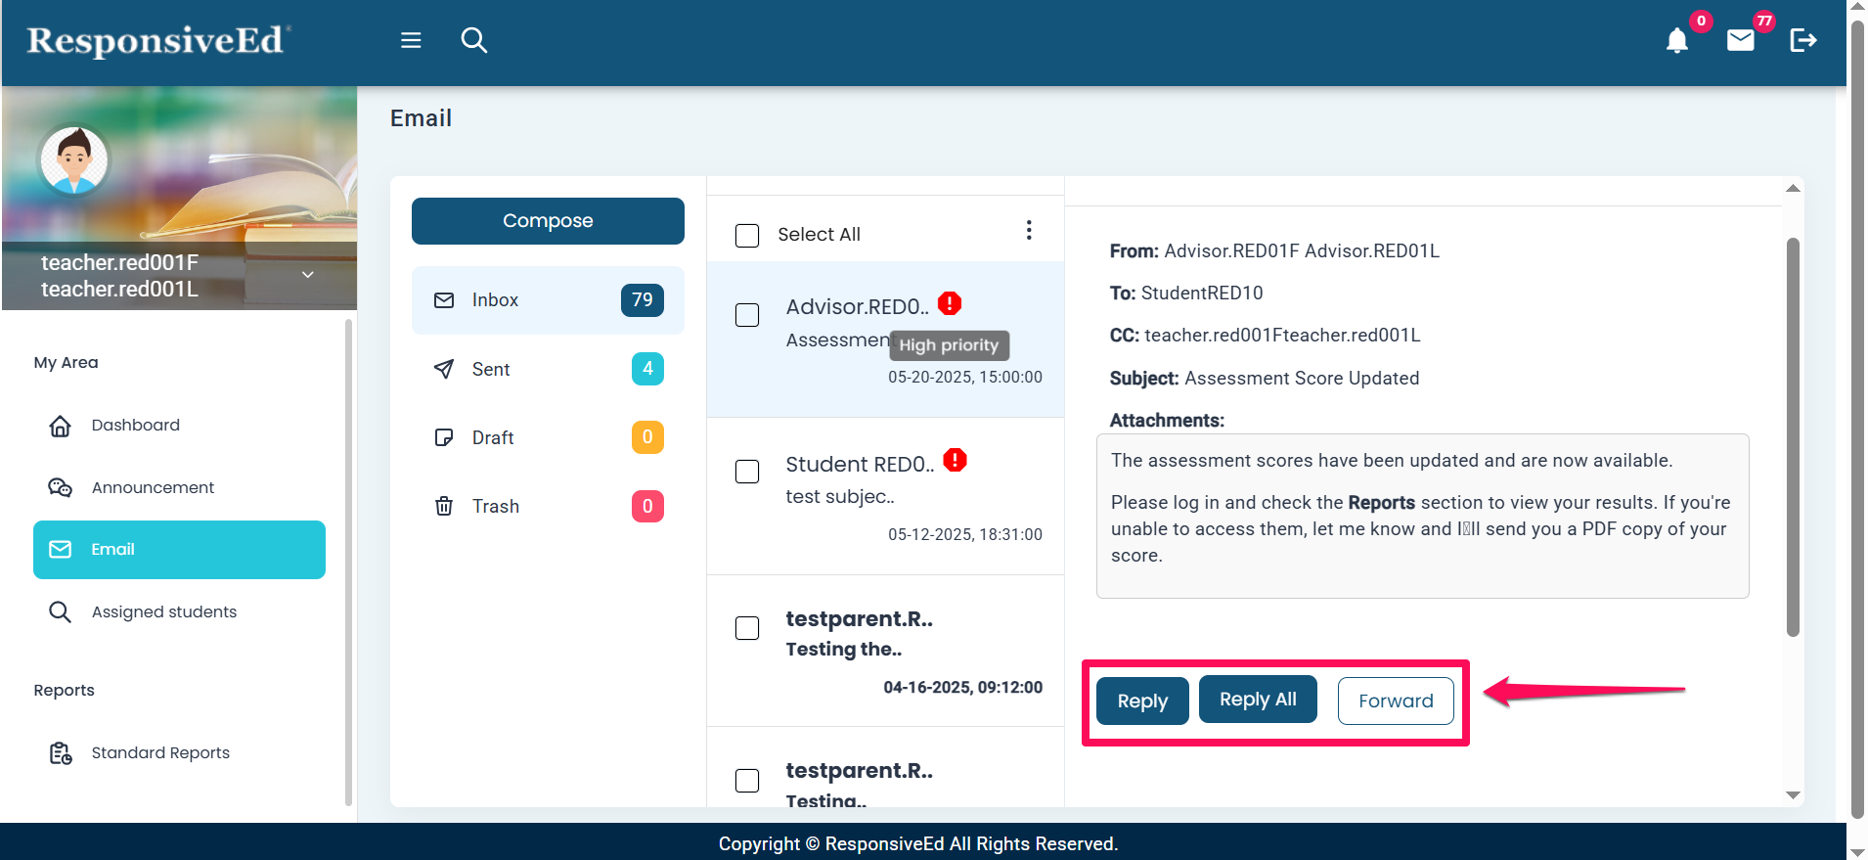
Task: Open the notifications bell icon
Action: [1676, 40]
